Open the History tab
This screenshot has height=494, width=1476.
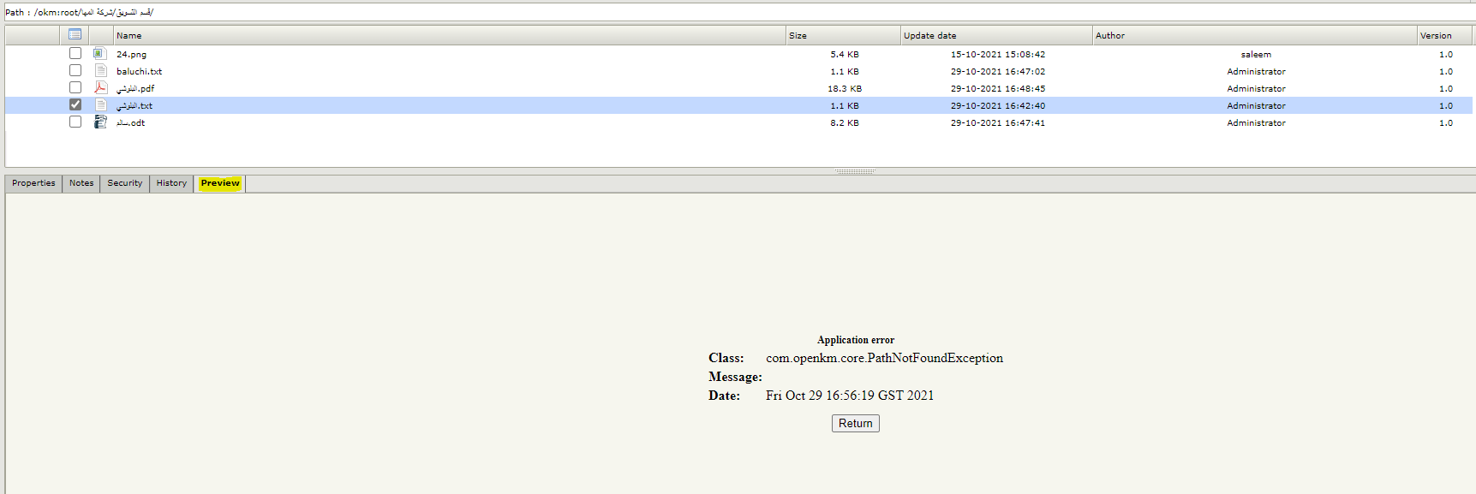(171, 183)
